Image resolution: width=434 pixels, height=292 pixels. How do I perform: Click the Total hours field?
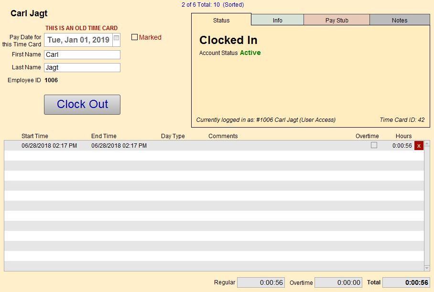tap(406, 282)
